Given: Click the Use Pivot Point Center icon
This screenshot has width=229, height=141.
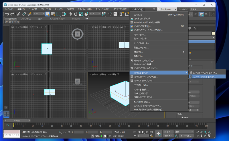Looking at the screenshot, I should [104, 14].
